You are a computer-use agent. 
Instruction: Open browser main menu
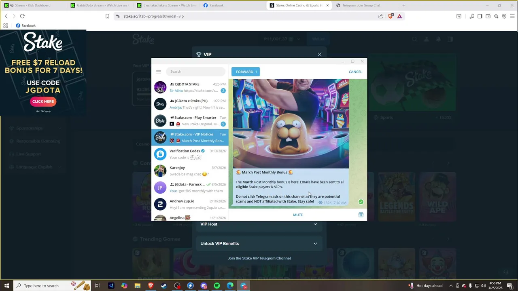512,16
